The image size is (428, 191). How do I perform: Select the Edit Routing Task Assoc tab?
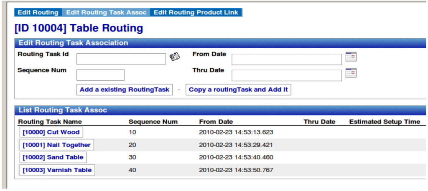(x=106, y=12)
